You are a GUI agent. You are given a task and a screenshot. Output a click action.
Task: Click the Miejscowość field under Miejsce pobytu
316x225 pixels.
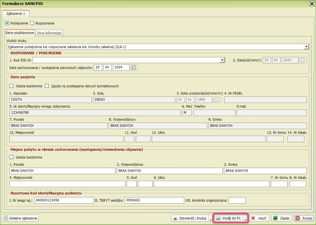pyautogui.click(x=67, y=184)
